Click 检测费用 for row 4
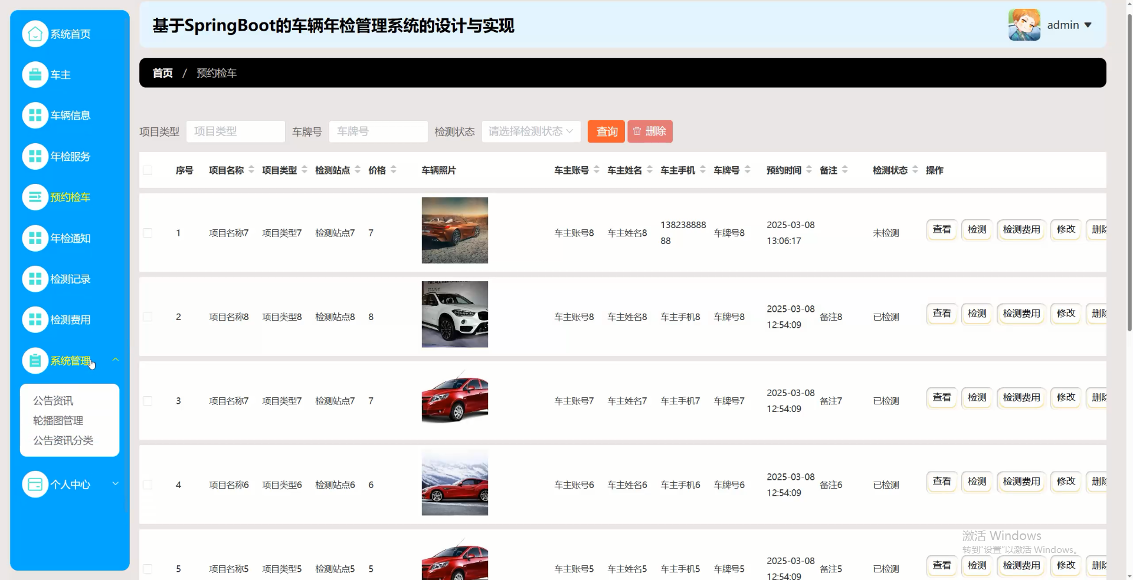The height and width of the screenshot is (580, 1133). coord(1021,482)
